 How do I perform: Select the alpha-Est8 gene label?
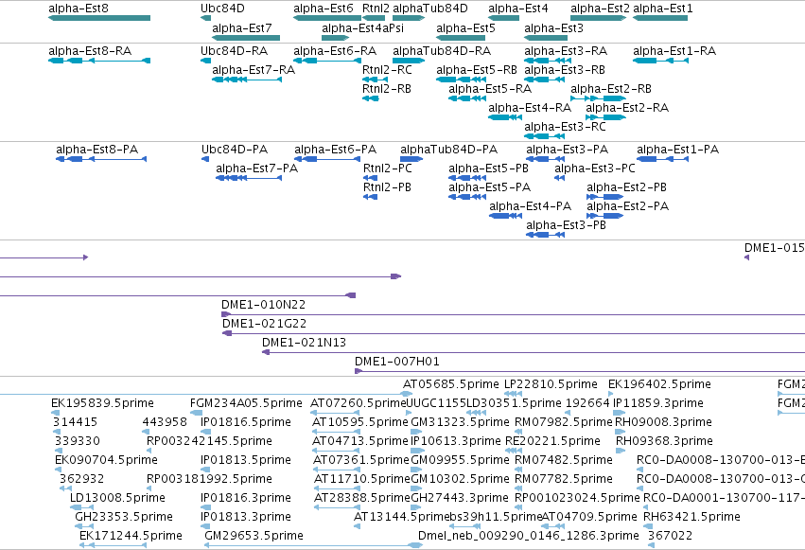point(79,9)
